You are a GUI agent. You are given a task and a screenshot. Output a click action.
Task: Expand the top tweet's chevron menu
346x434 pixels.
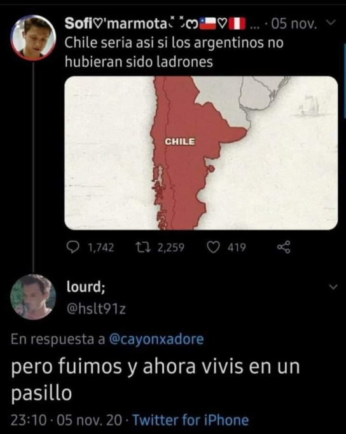point(331,22)
